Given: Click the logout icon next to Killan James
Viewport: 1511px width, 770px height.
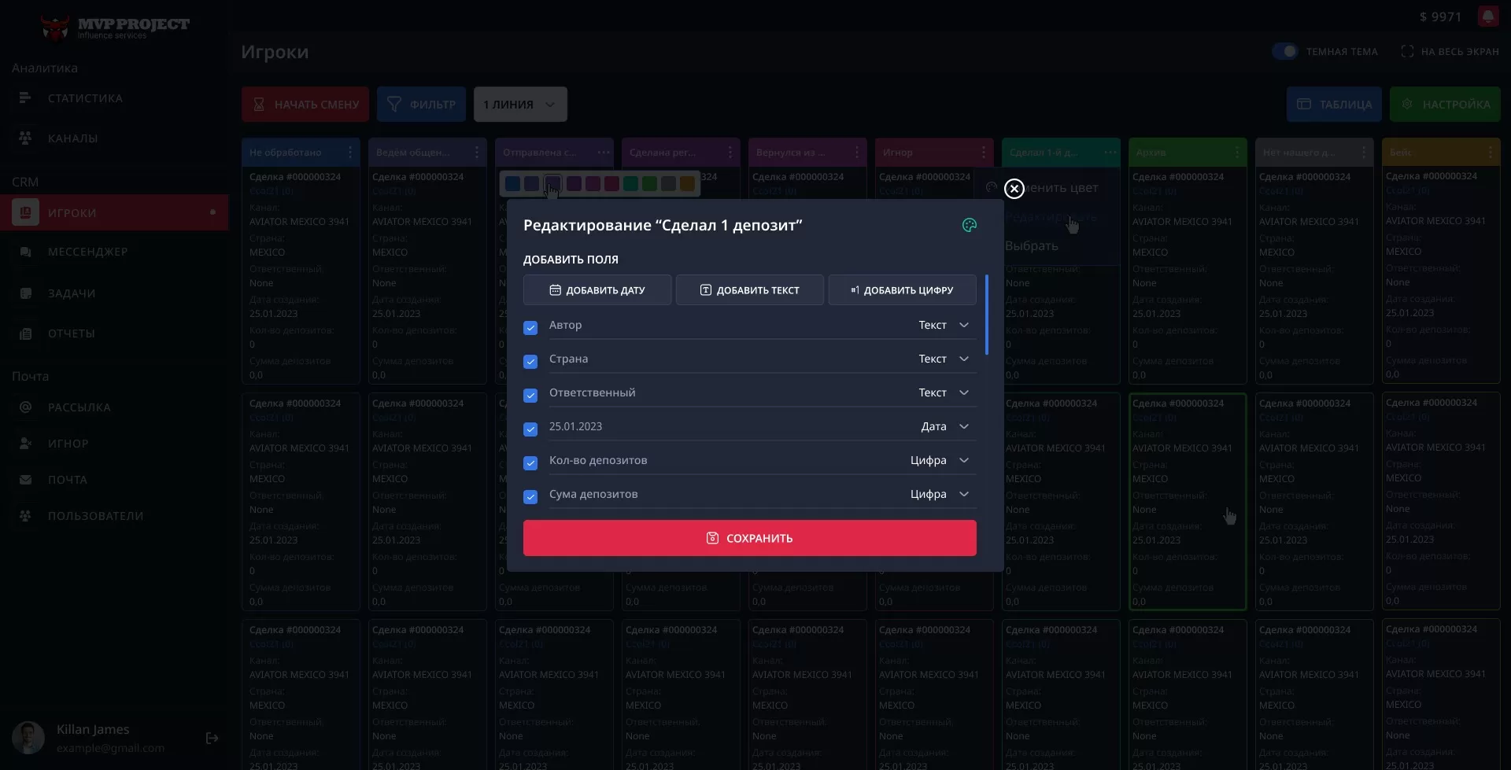Looking at the screenshot, I should [212, 739].
